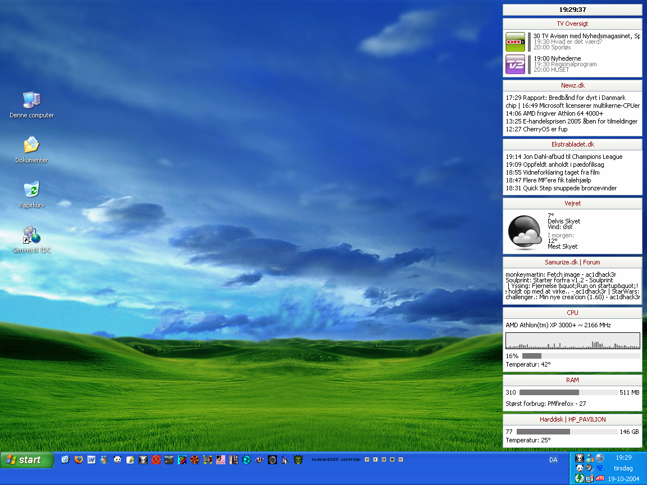Click the grey S sphere tray icon
This screenshot has height=485, width=647.
(x=600, y=458)
